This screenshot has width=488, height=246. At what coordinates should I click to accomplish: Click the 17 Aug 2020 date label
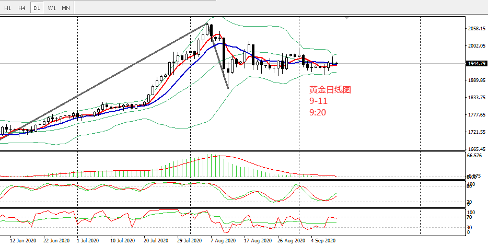click(x=258, y=241)
